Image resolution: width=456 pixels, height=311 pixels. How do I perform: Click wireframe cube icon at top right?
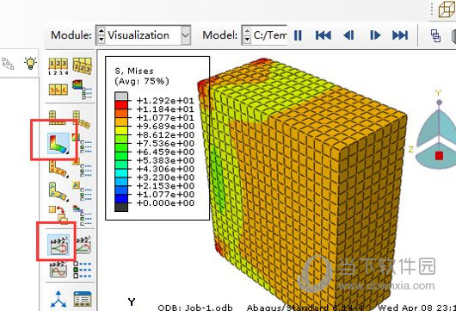tap(447, 9)
